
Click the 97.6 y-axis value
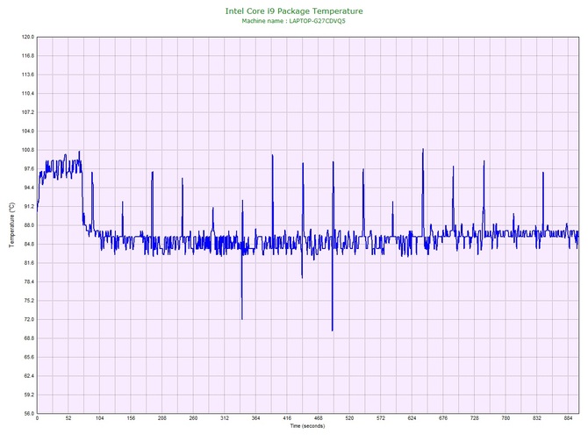tap(29, 168)
